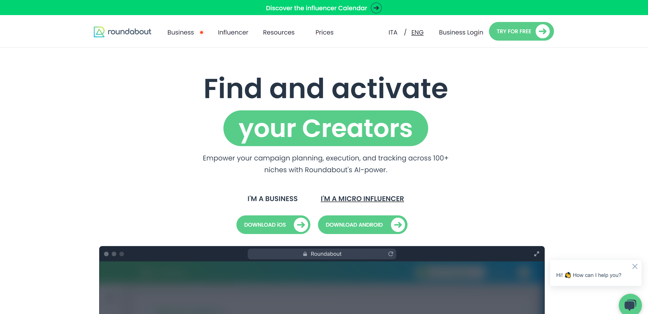Click the DOWNLOAD IOS arrow icon
This screenshot has width=648, height=314.
tap(300, 224)
